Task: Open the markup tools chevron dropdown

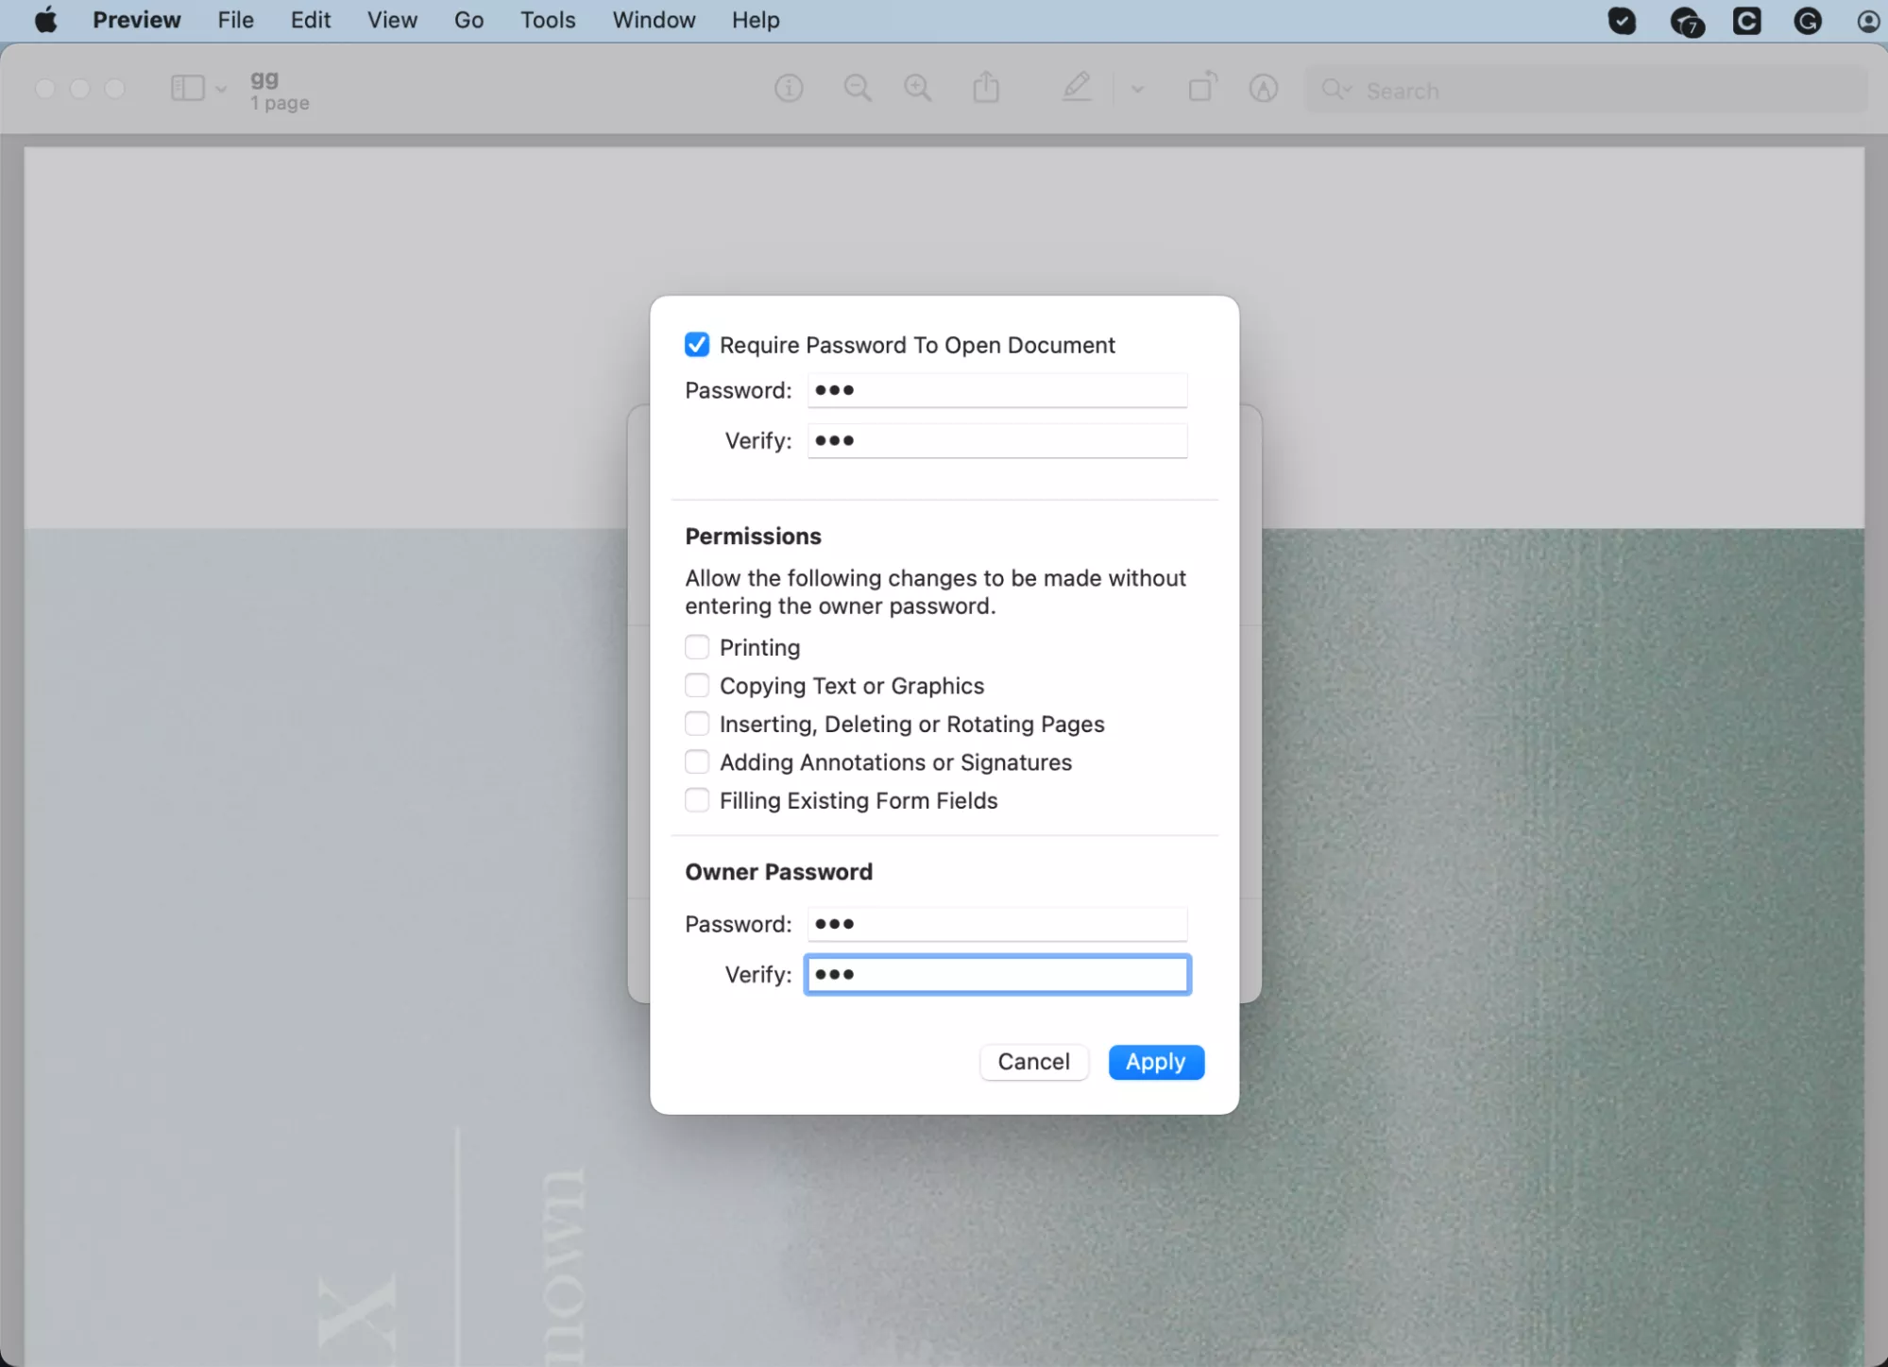Action: 1137,89
